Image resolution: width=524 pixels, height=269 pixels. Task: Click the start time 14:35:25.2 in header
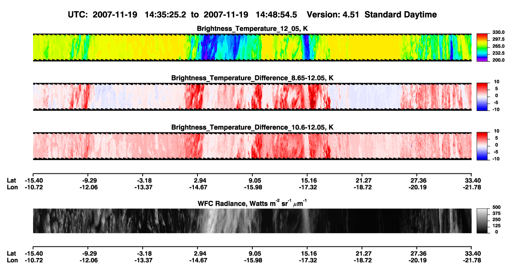(x=165, y=15)
